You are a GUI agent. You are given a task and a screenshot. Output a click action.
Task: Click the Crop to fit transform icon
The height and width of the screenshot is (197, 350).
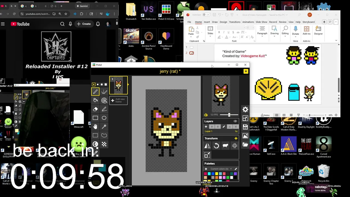coord(207,155)
